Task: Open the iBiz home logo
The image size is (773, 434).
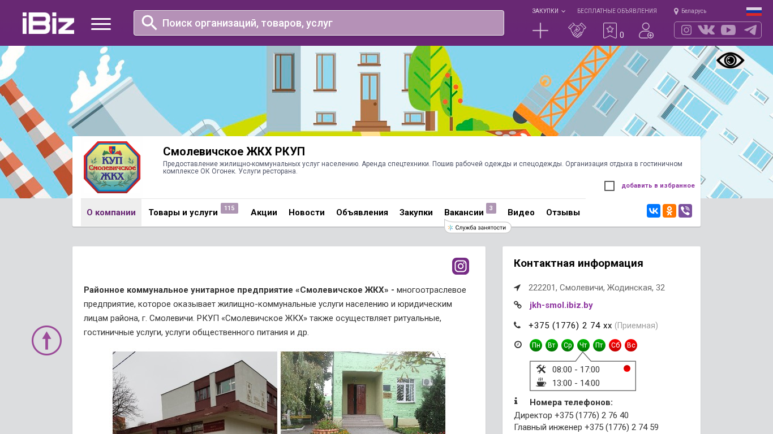Action: click(x=48, y=23)
